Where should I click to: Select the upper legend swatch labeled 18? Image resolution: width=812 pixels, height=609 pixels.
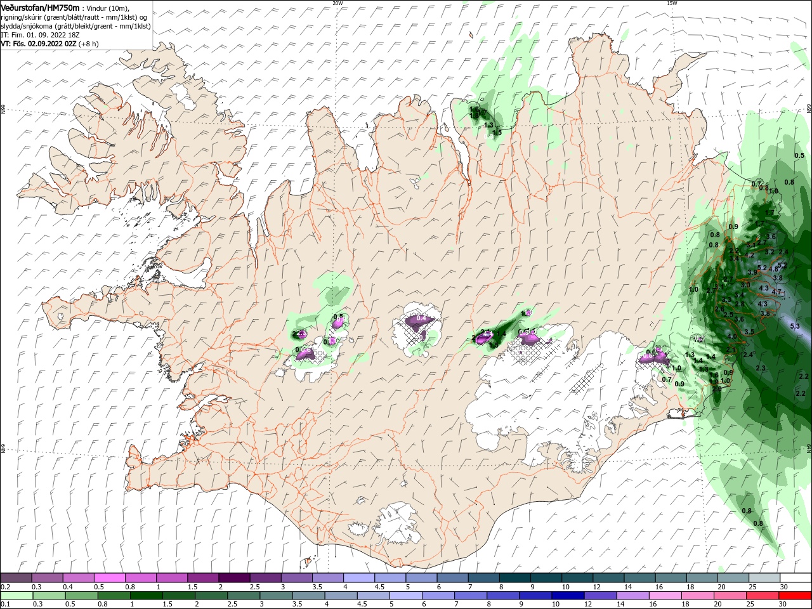pos(703,577)
